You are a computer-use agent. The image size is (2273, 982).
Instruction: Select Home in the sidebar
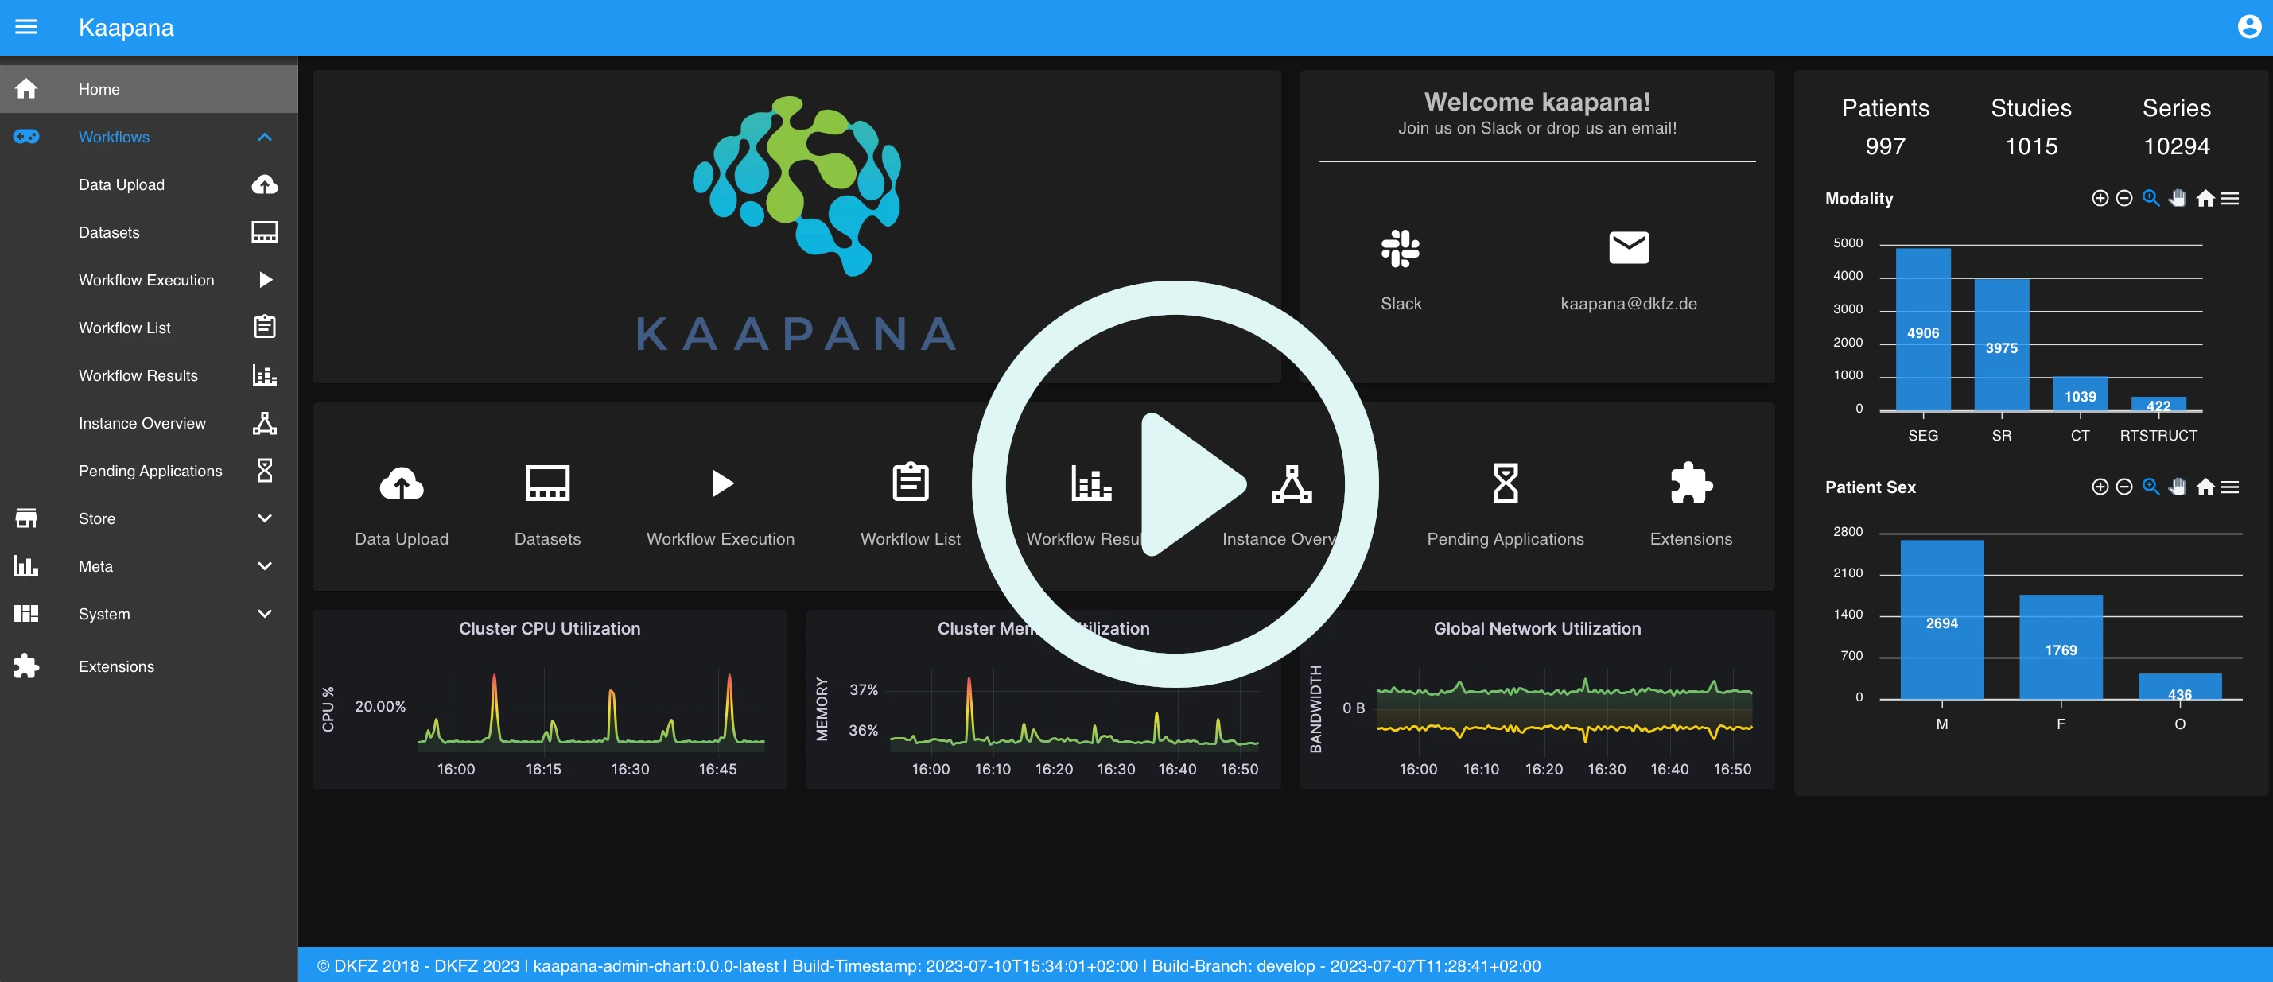point(150,89)
